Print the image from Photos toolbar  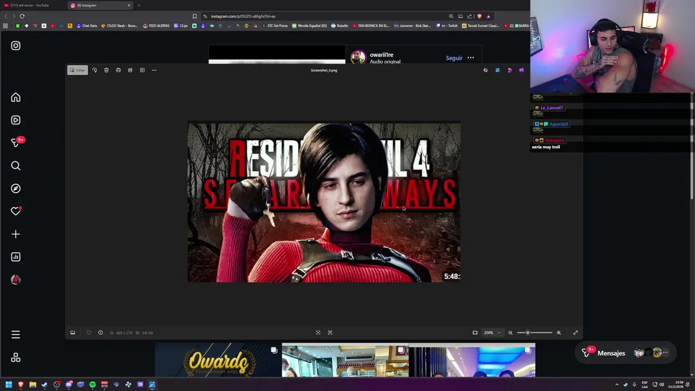(118, 70)
